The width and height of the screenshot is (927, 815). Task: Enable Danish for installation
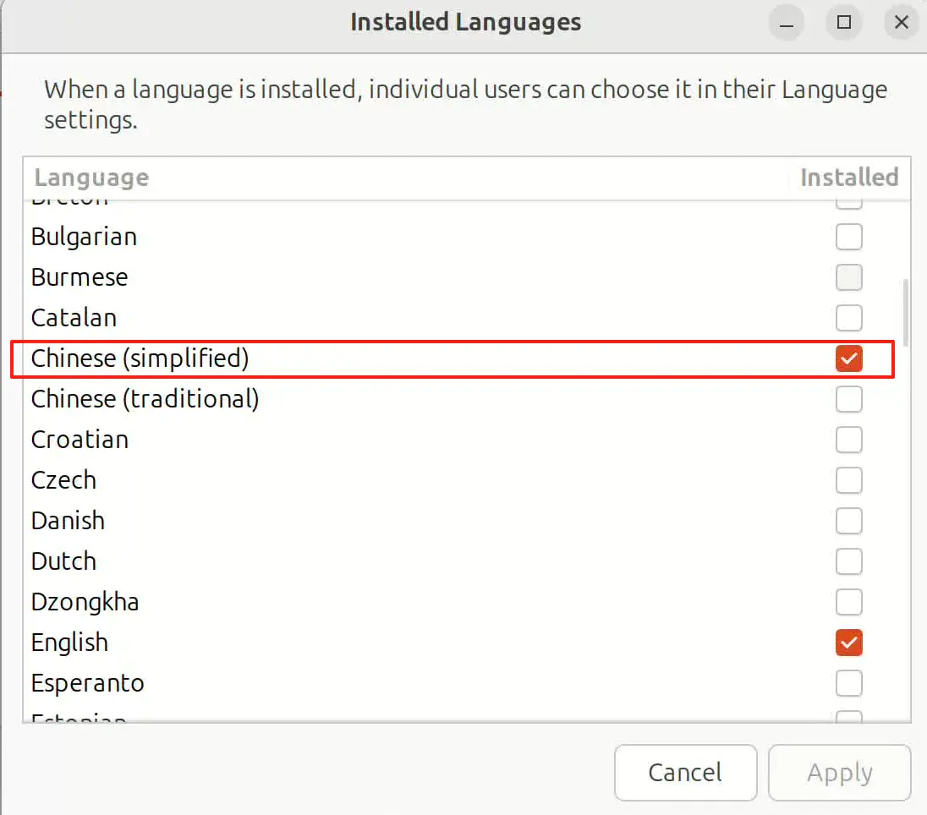pyautogui.click(x=848, y=521)
